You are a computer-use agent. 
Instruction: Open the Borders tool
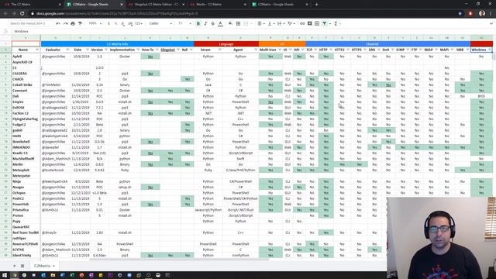pos(238,23)
